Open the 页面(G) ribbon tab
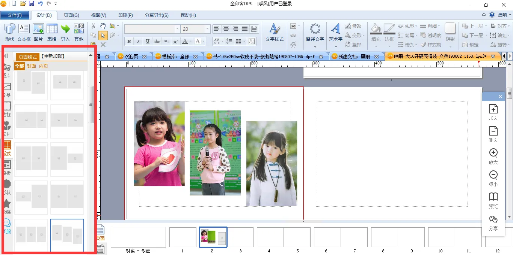 71,15
